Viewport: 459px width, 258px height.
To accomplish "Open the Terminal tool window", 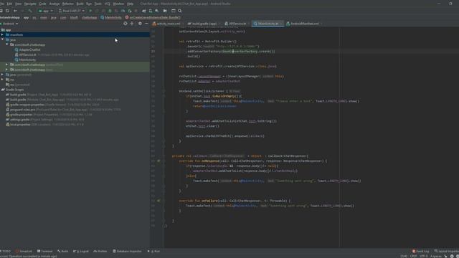I will [x=44, y=251].
